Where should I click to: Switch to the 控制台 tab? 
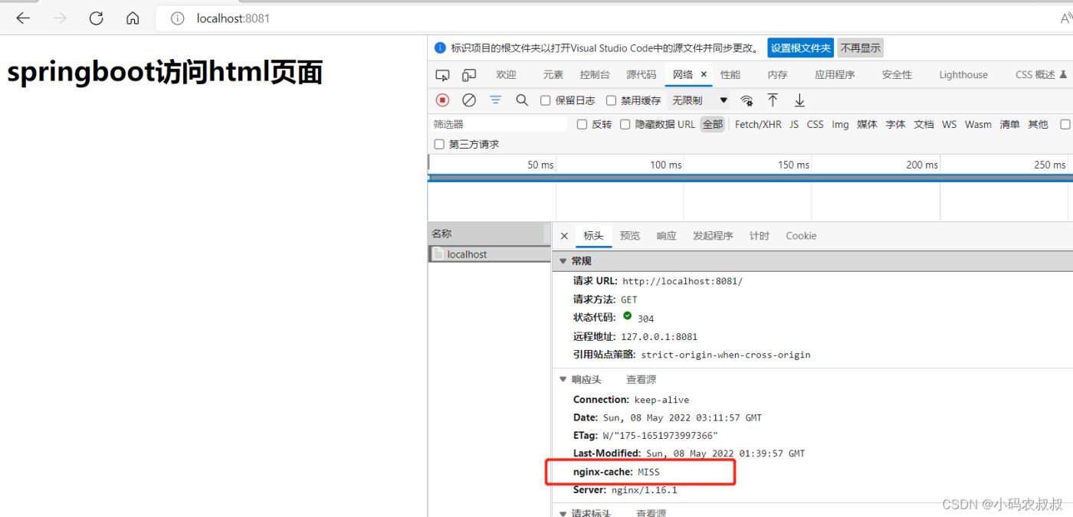pyautogui.click(x=595, y=75)
